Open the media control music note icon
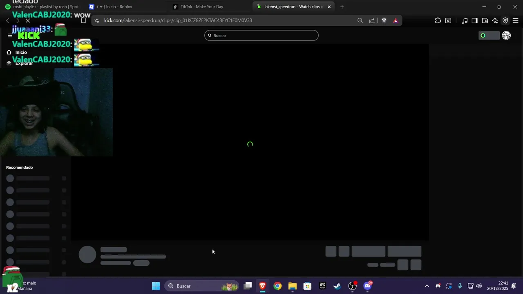 (x=465, y=20)
